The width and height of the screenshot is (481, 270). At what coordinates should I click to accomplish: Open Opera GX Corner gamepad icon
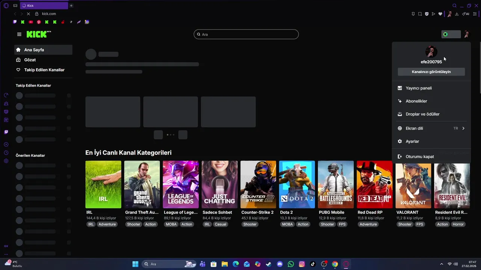point(15,6)
